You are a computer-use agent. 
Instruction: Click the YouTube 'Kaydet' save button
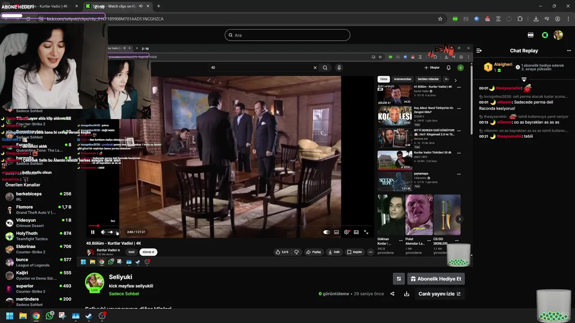click(354, 252)
